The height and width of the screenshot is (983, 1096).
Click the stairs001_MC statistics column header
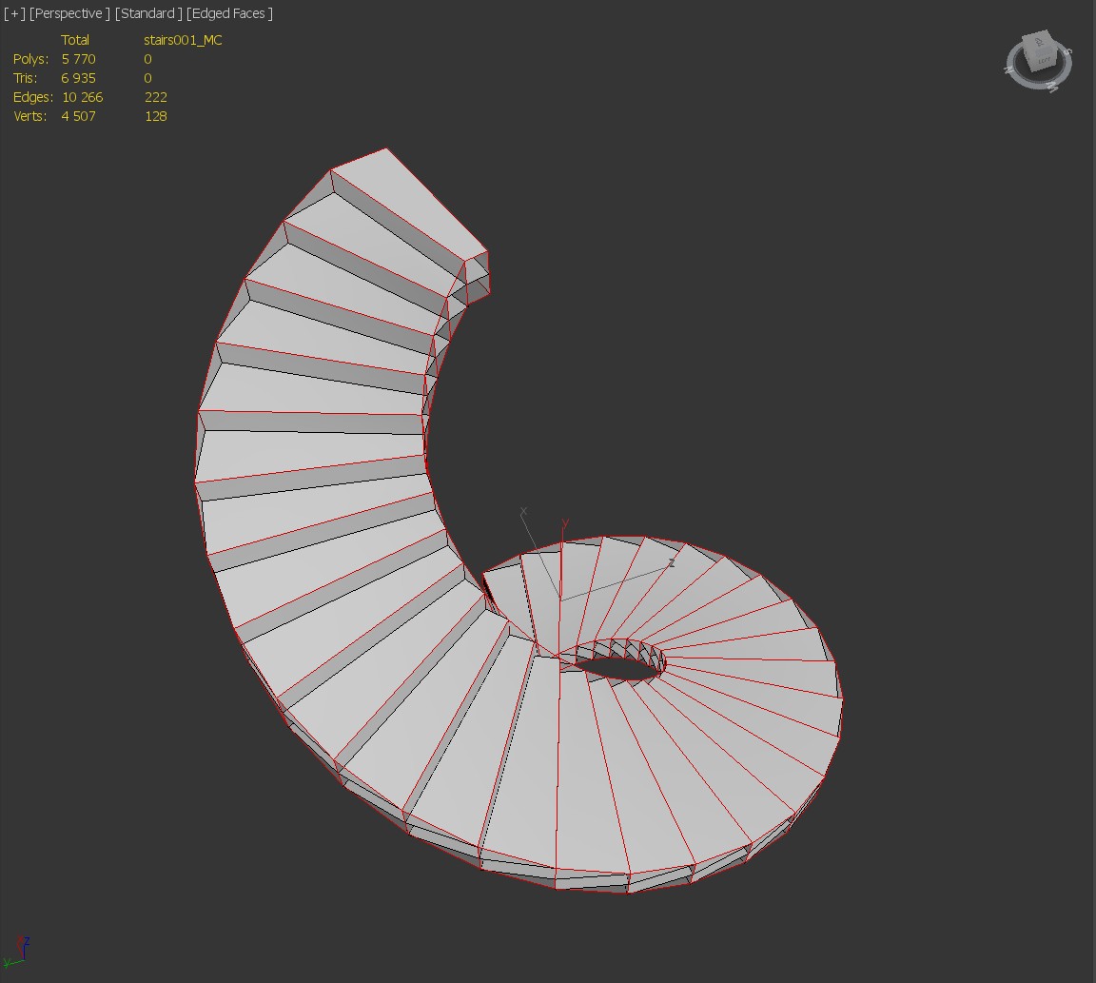coord(183,40)
